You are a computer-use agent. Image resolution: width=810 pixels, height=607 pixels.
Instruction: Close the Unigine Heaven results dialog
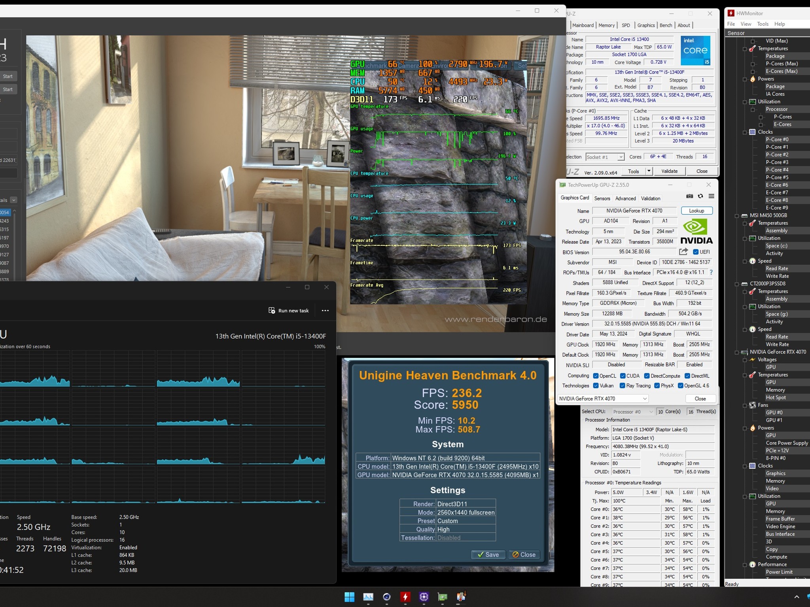[x=524, y=554]
